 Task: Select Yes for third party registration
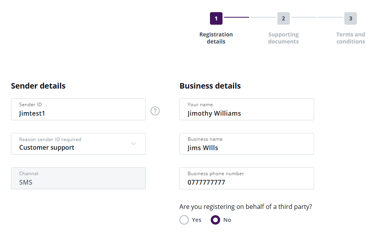coord(184,220)
